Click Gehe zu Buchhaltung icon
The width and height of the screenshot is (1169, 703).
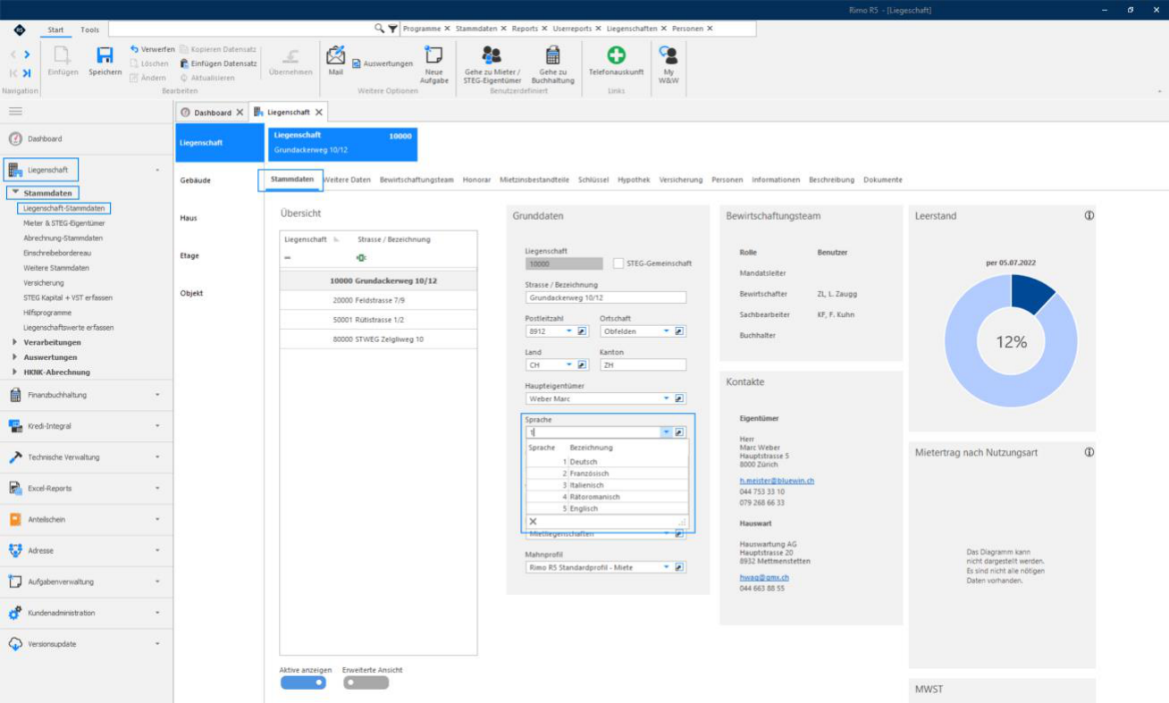[x=553, y=54]
